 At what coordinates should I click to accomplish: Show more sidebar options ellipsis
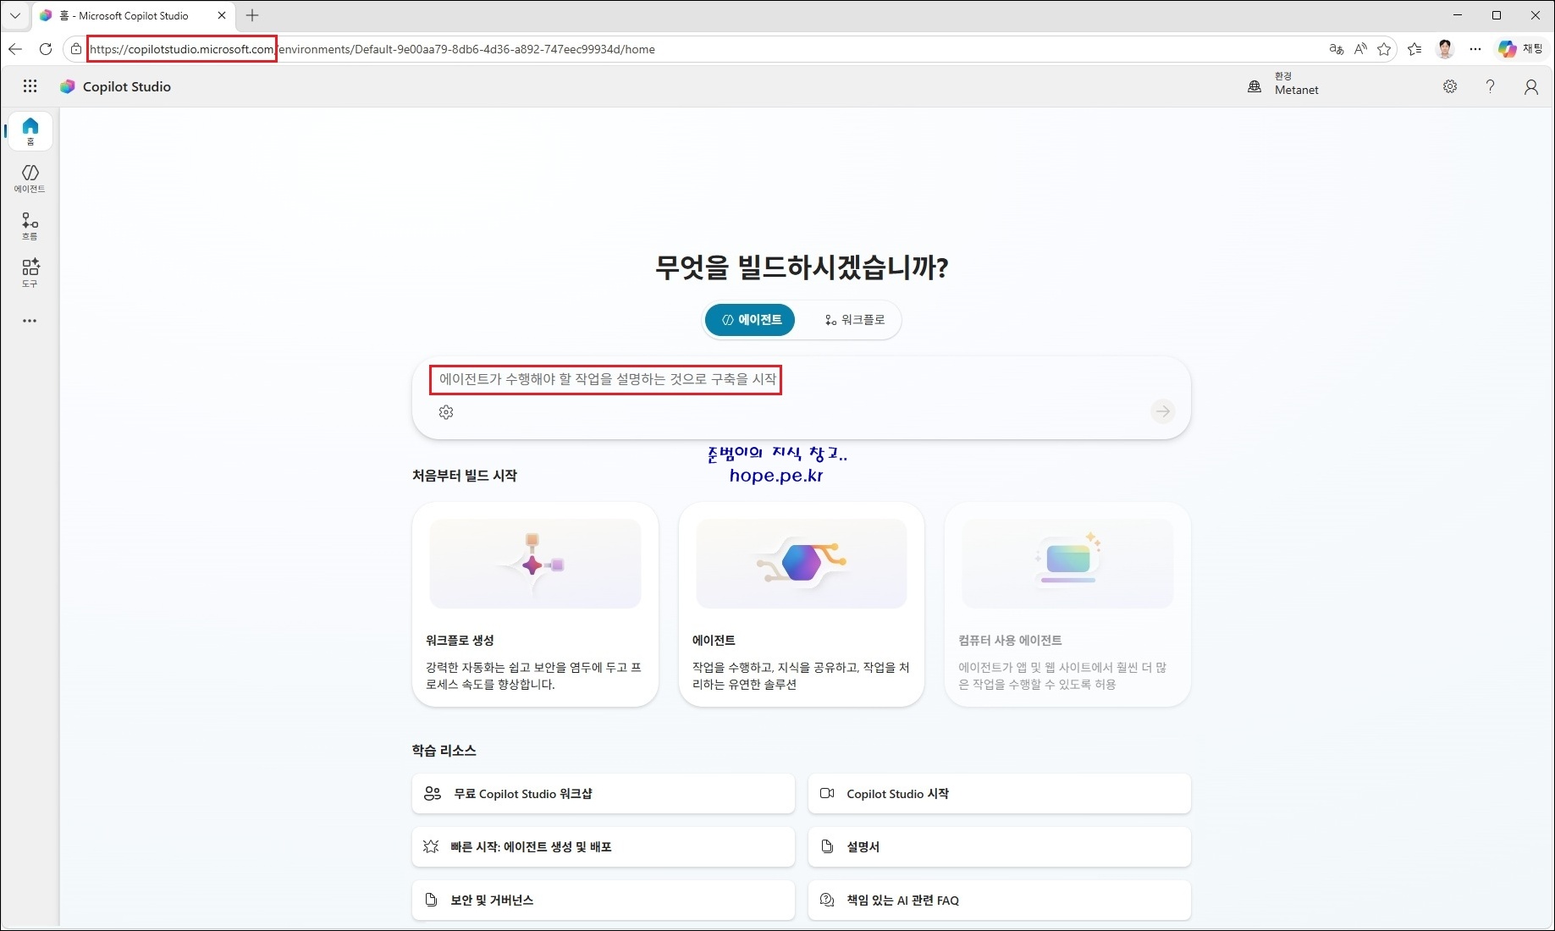point(30,321)
